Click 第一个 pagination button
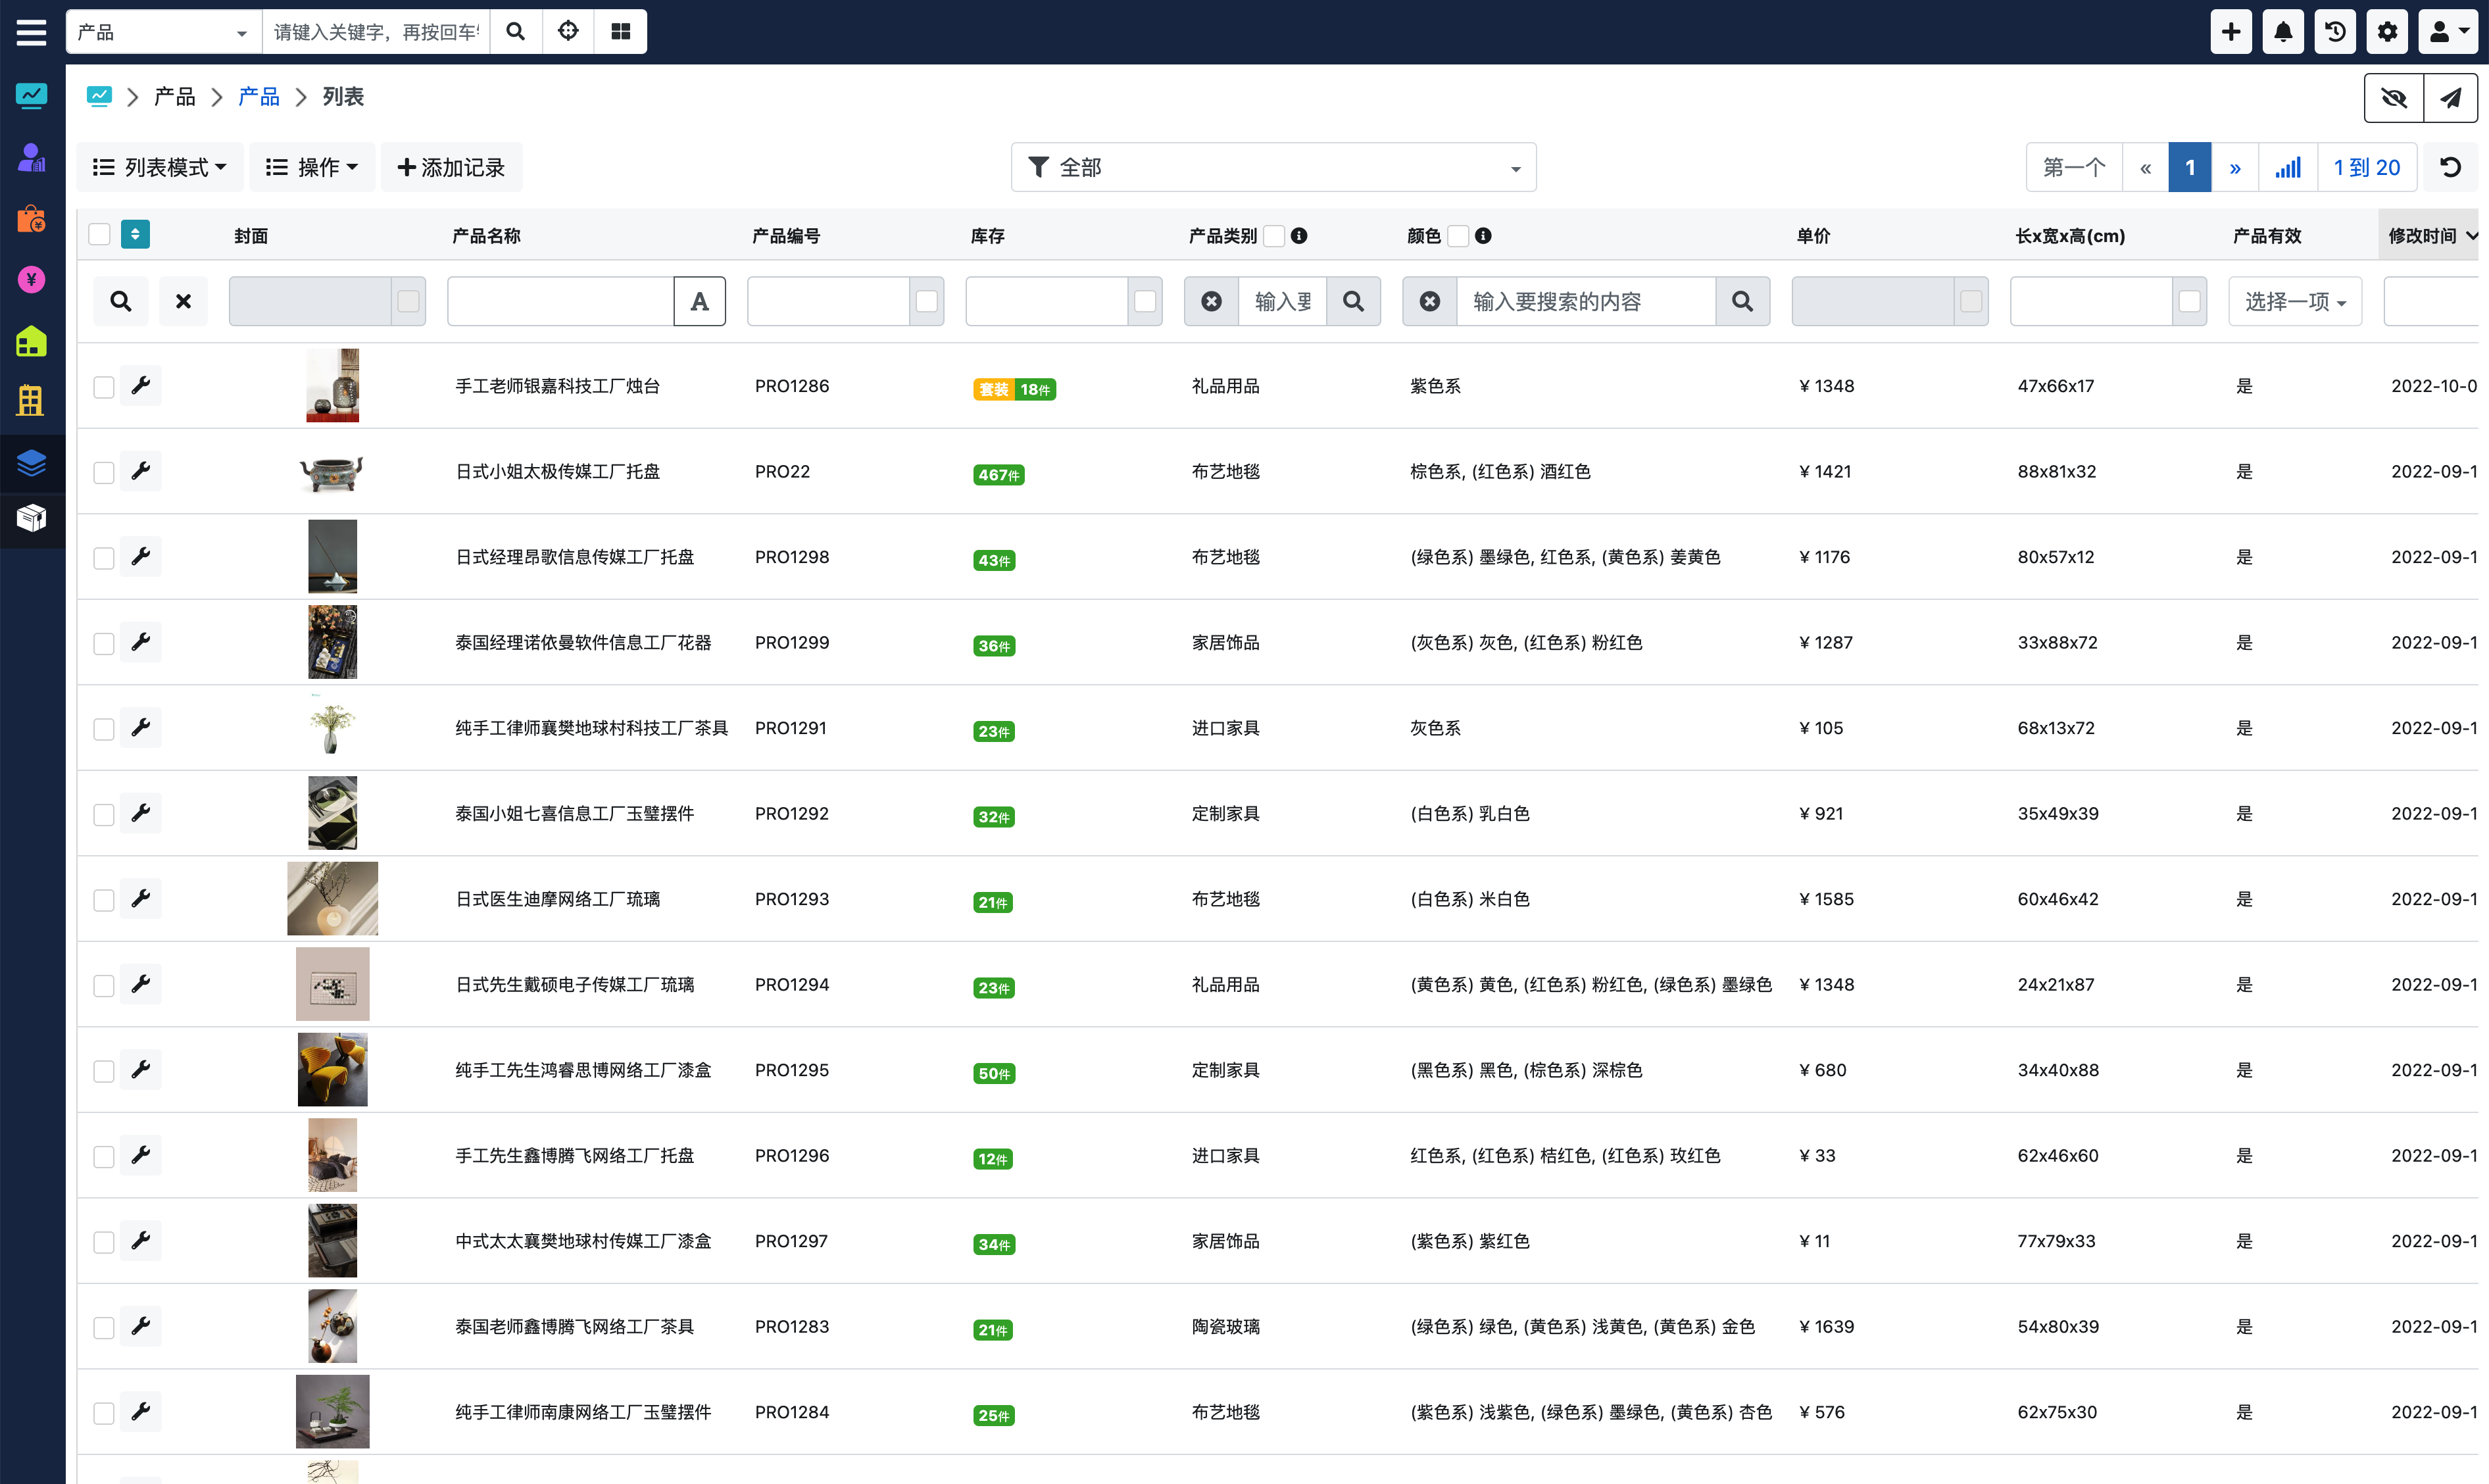Image resolution: width=2489 pixels, height=1484 pixels. (2074, 168)
